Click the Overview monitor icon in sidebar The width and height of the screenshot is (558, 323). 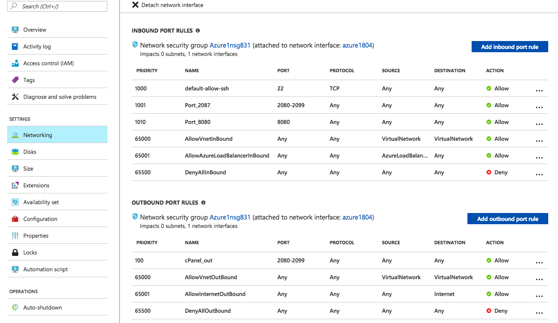pos(15,30)
